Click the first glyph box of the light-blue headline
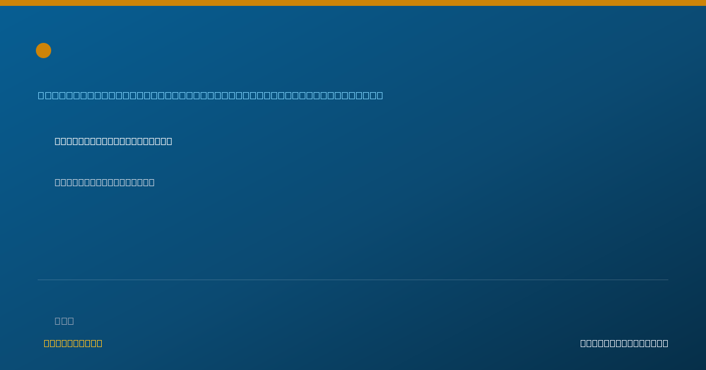 [x=41, y=95]
